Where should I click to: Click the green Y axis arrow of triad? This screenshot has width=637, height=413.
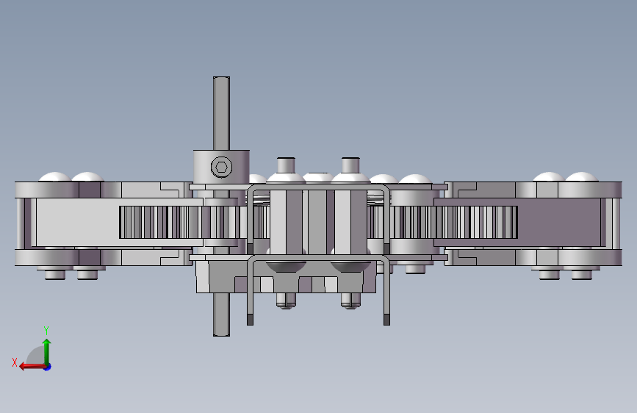[x=47, y=351]
